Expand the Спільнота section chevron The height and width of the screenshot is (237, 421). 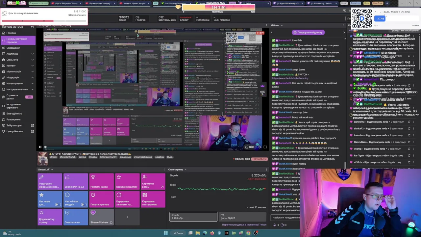click(32, 60)
